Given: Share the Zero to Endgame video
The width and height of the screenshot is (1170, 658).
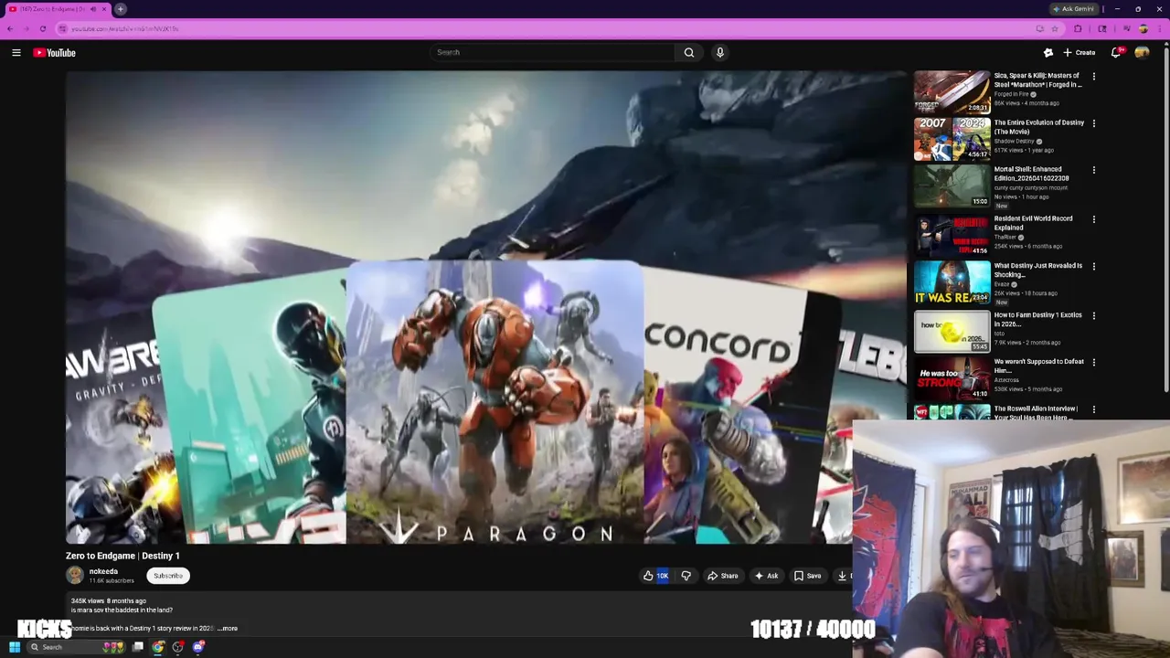Looking at the screenshot, I should click(x=722, y=576).
